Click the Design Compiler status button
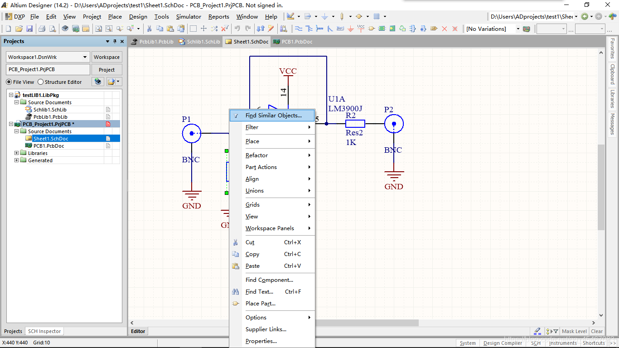The width and height of the screenshot is (619, 348). point(503,343)
